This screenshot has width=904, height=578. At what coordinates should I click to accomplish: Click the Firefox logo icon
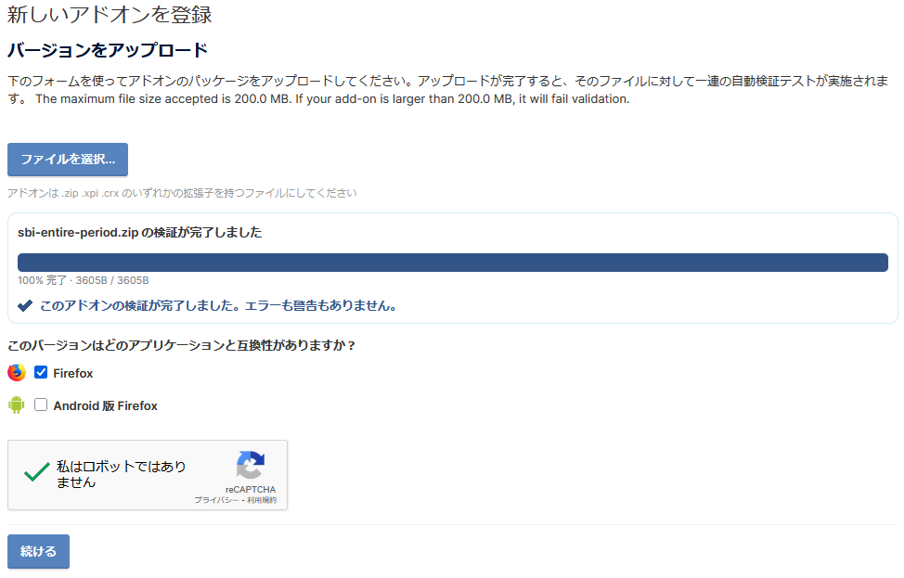(17, 373)
